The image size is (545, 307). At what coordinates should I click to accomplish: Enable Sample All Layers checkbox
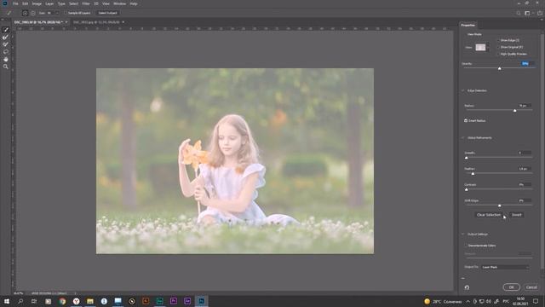66,13
